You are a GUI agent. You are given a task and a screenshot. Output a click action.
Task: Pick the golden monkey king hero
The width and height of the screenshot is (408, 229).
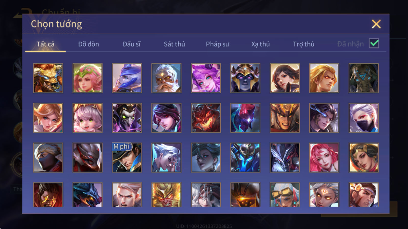(x=166, y=195)
